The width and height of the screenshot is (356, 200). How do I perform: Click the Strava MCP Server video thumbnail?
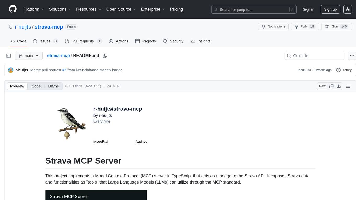click(96, 195)
